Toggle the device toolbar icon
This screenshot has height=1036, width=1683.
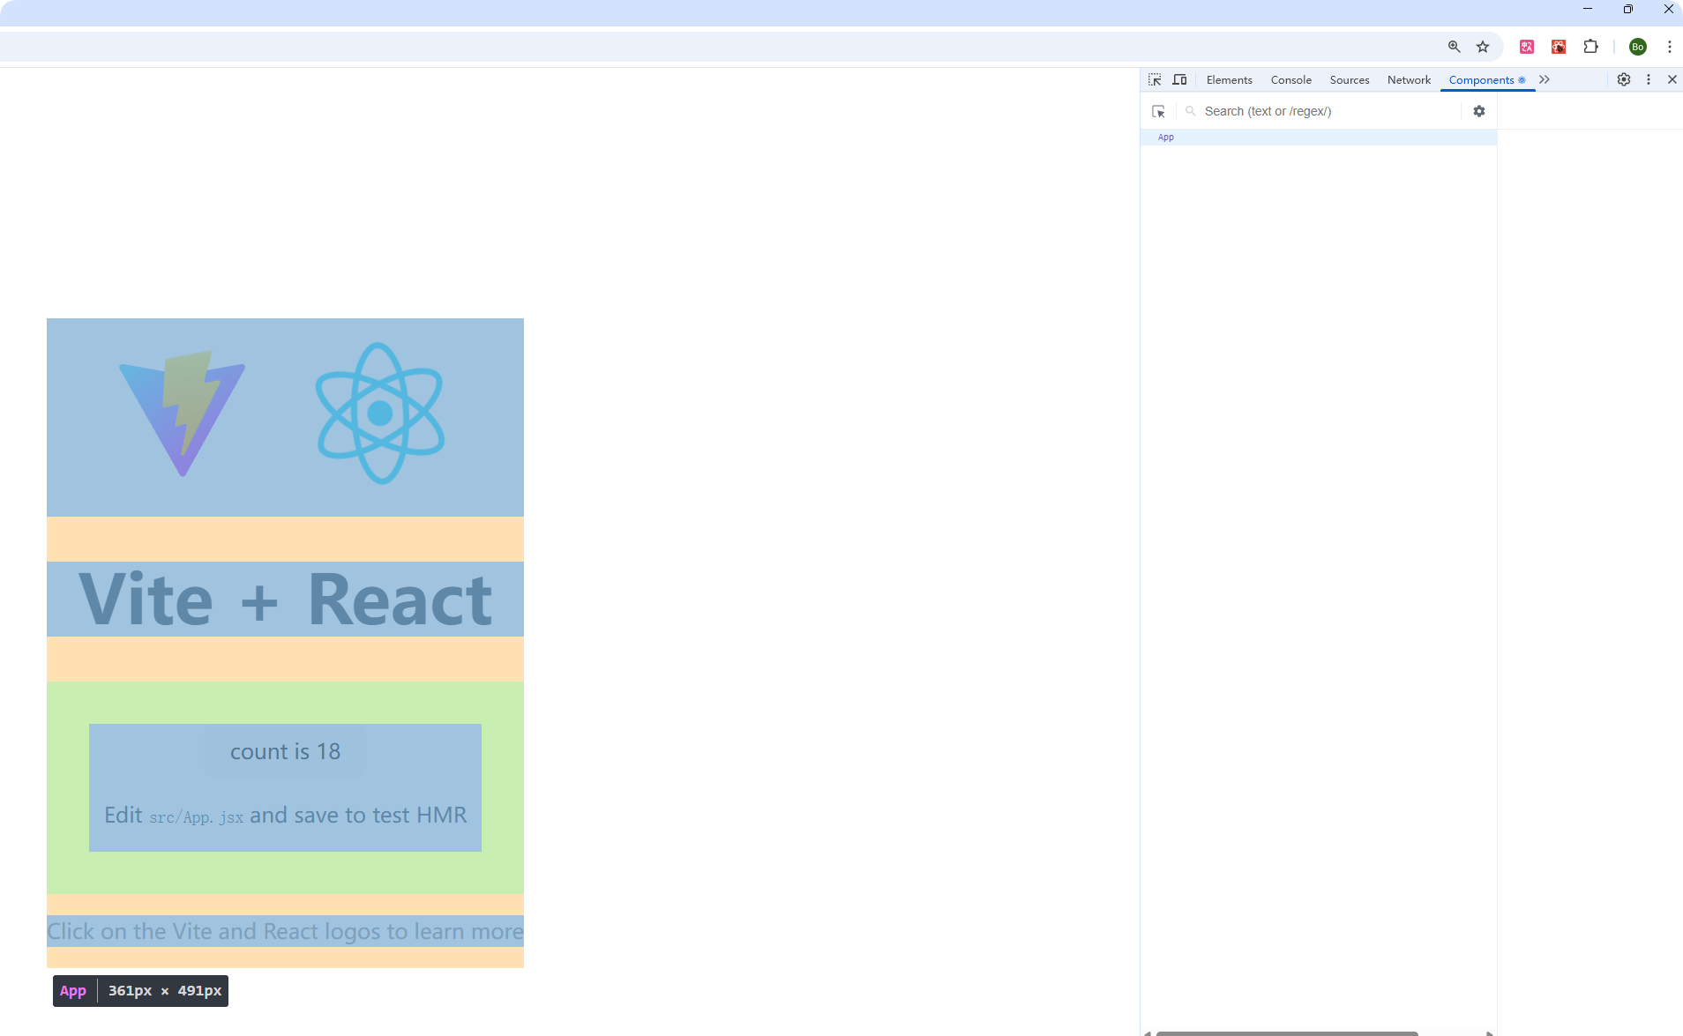1179,79
